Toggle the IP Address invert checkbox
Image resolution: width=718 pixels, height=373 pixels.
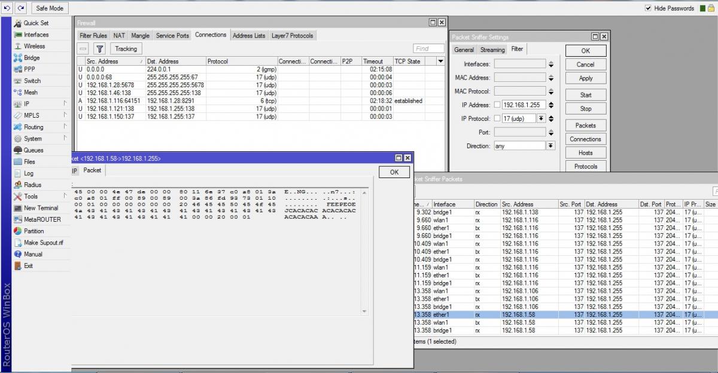pyautogui.click(x=497, y=105)
